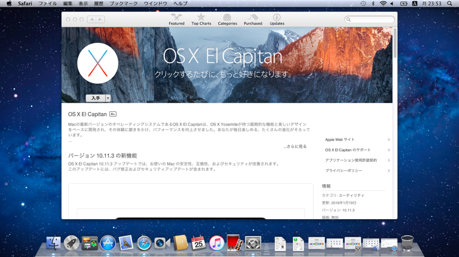Open the ファイル menu
Screen dimensions: 459x257
[48, 4]
